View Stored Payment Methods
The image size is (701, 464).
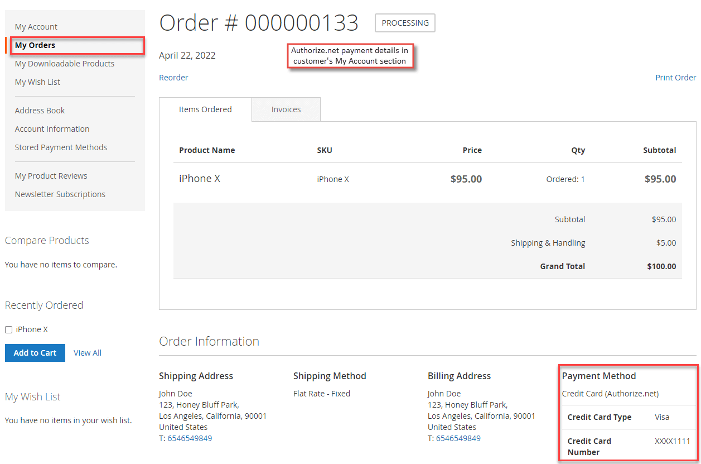pyautogui.click(x=61, y=147)
